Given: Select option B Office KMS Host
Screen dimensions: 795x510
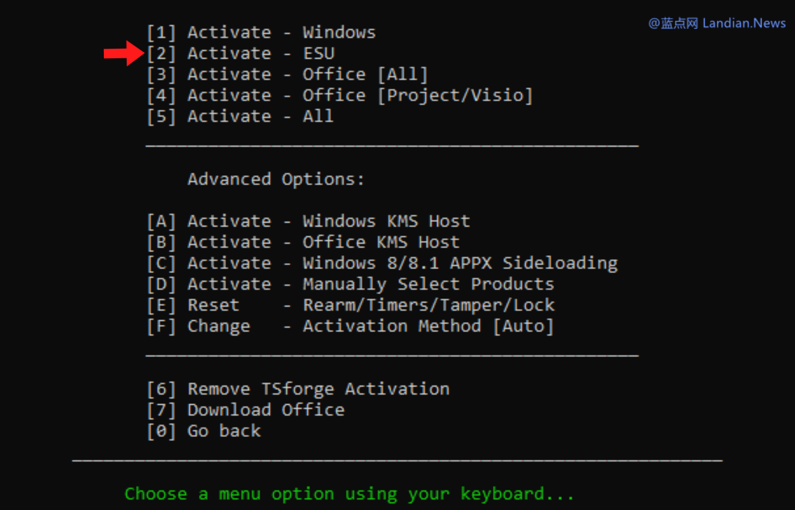Looking at the screenshot, I should point(303,242).
